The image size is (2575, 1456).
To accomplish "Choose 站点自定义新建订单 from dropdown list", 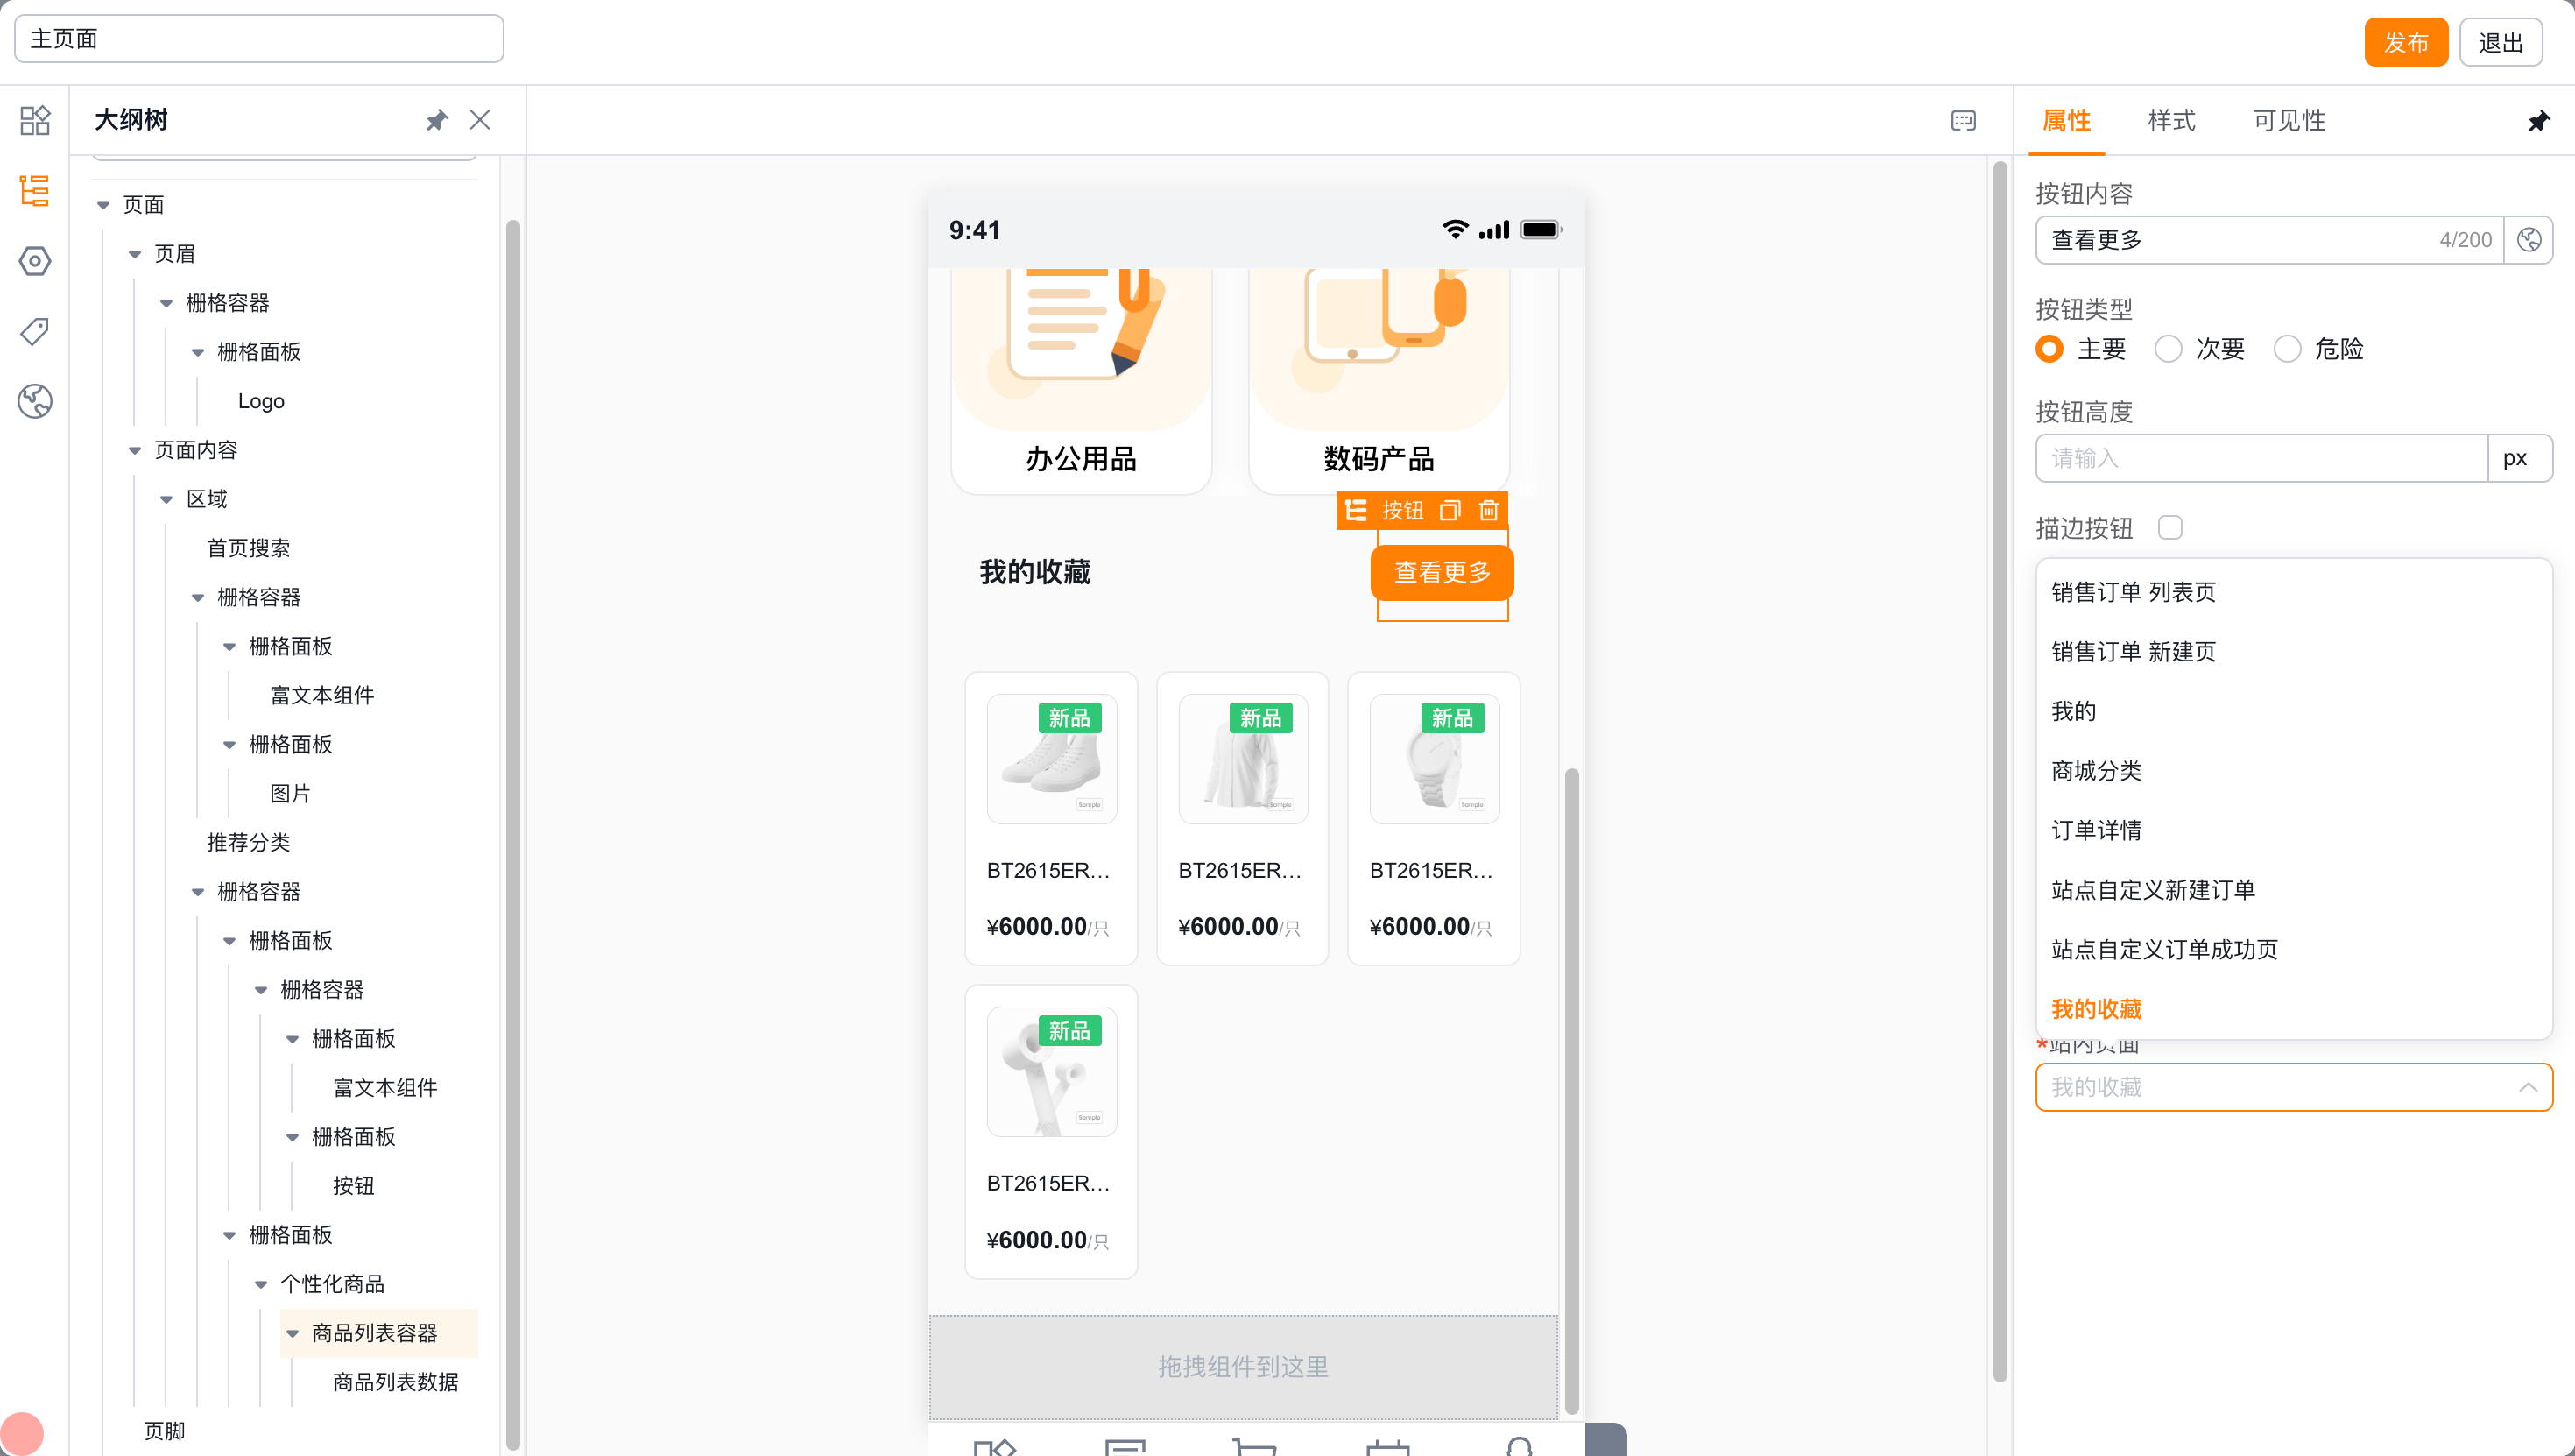I will [2293, 890].
